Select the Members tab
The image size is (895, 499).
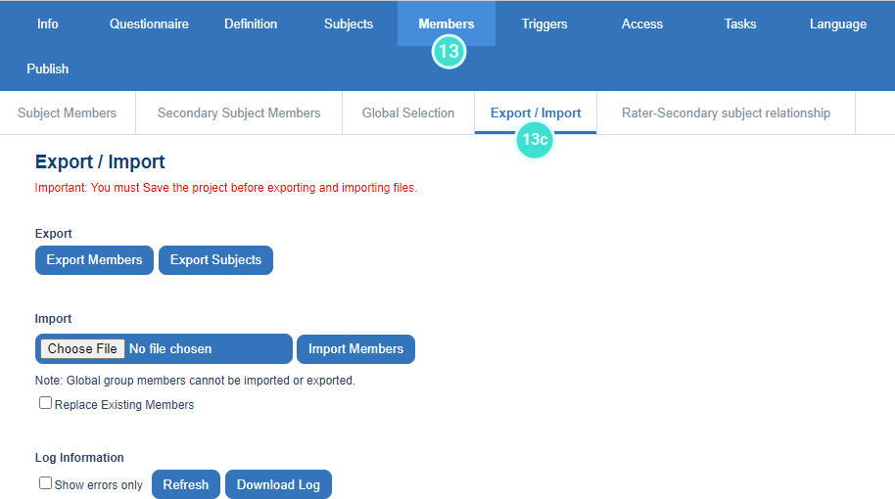pos(447,23)
